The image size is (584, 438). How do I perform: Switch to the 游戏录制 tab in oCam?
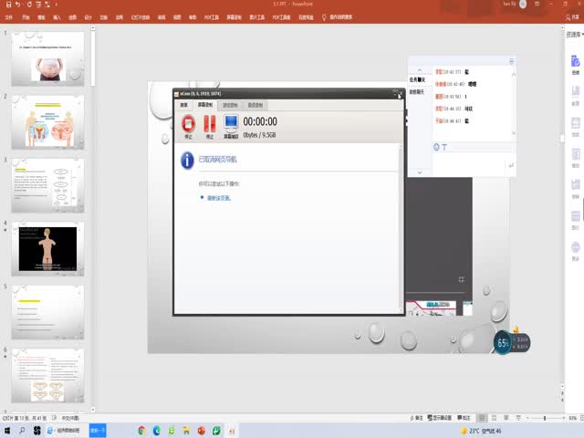(x=231, y=105)
